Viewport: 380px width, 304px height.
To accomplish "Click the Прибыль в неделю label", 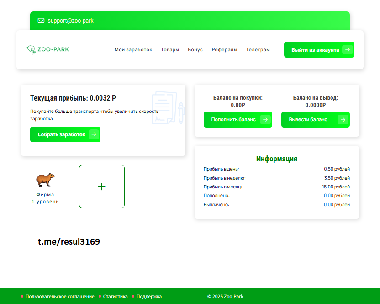I will pyautogui.click(x=225, y=178).
